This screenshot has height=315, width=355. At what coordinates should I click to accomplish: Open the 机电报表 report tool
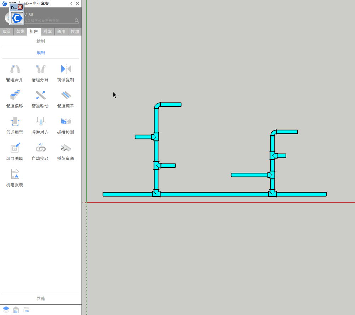coord(15,177)
